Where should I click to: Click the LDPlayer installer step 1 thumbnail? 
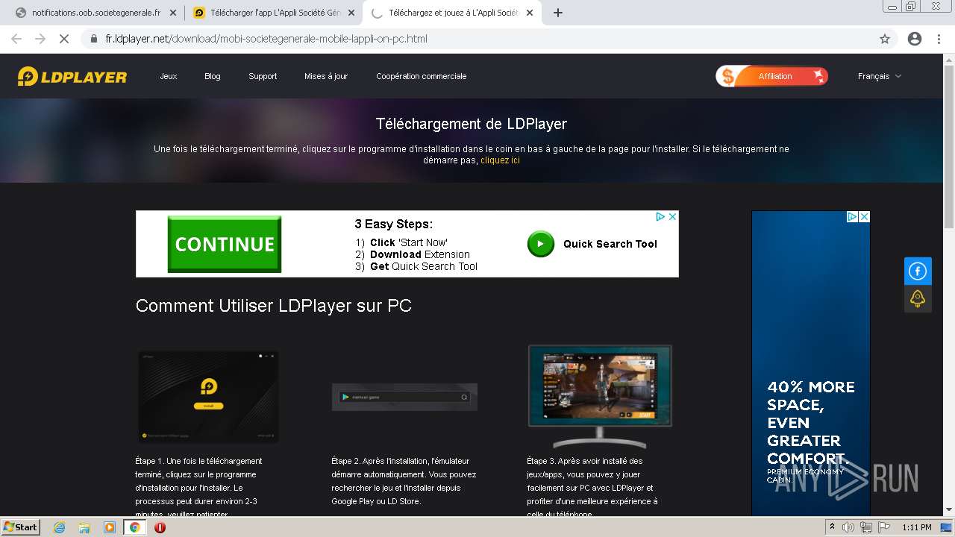click(208, 397)
